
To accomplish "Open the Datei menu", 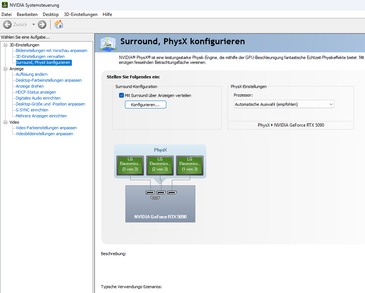I will [x=7, y=14].
